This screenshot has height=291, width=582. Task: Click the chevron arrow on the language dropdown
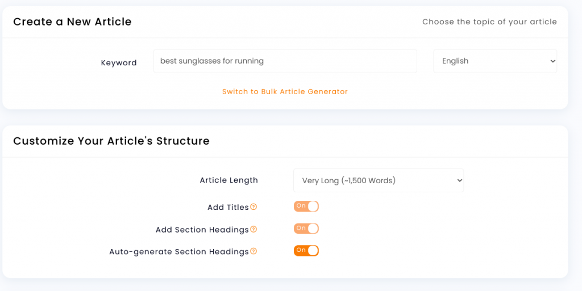coord(552,61)
